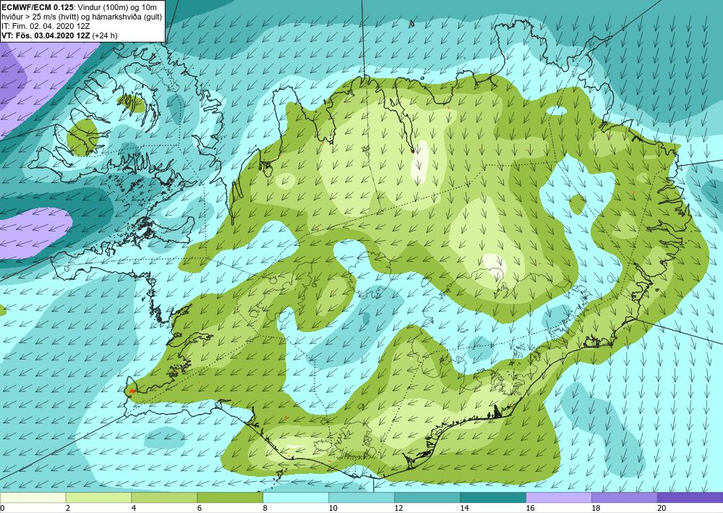This screenshot has width=723, height=513.
Task: Click the 'IT: Fim. 02. 04. 2020 12Z' line
Action: 46,26
